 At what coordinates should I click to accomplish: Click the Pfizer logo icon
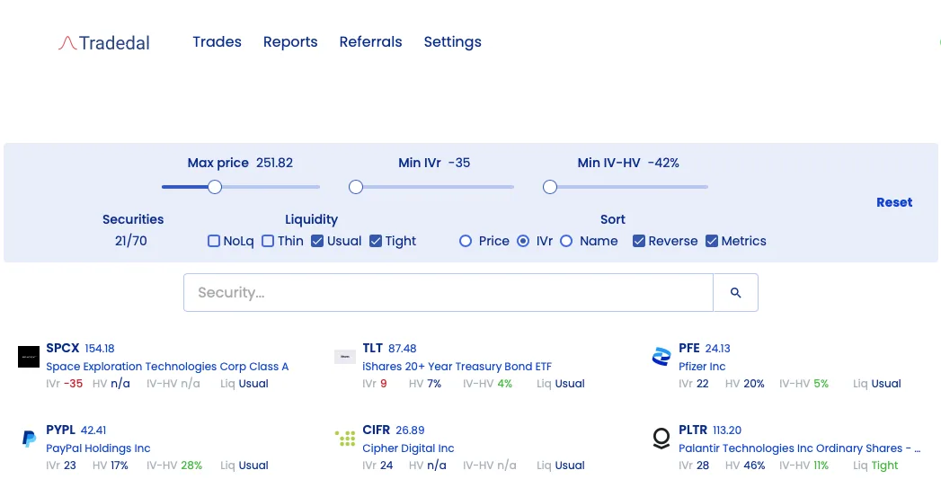[661, 357]
